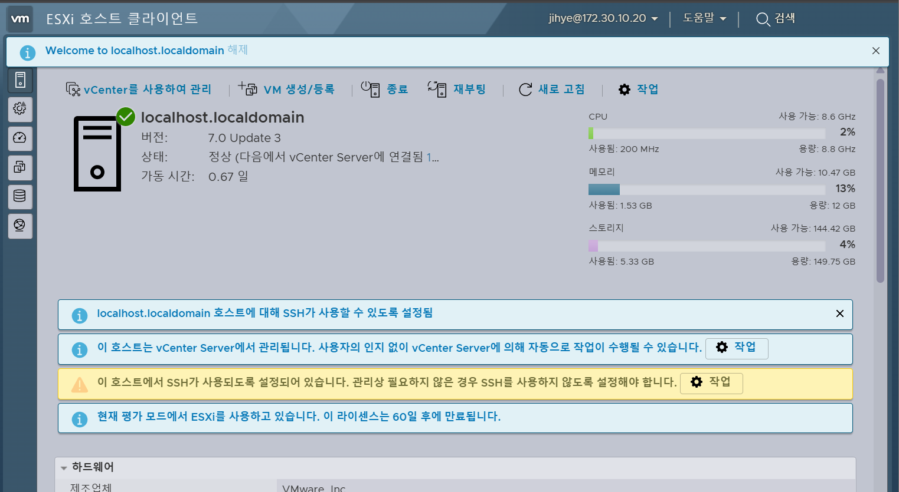The height and width of the screenshot is (492, 899).
Task: Click the memory 13% percentage value
Action: tap(845, 189)
